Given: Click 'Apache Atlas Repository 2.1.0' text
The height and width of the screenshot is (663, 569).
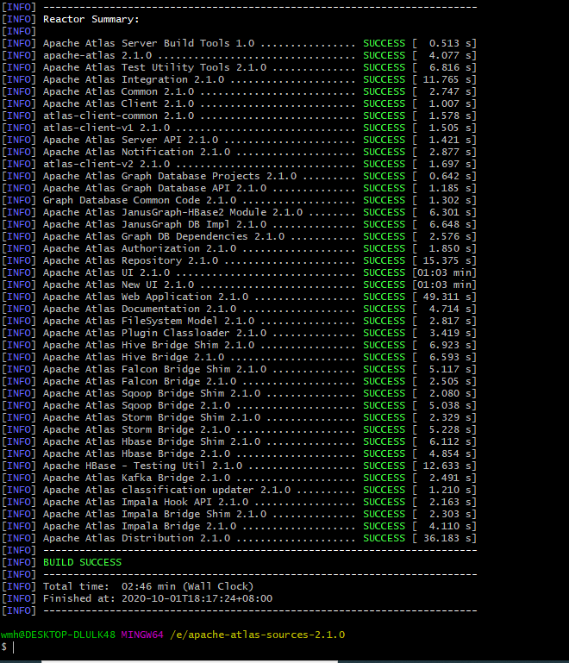Looking at the screenshot, I should (131, 260).
